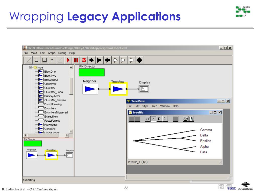
Task: Select the EnumItem entry
Action: (x=47, y=108)
